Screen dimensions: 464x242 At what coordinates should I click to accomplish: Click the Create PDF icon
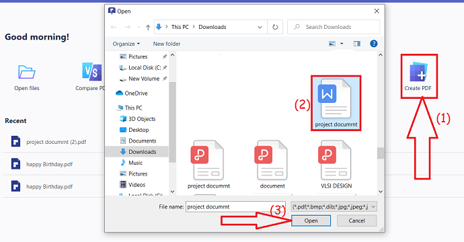tap(418, 73)
